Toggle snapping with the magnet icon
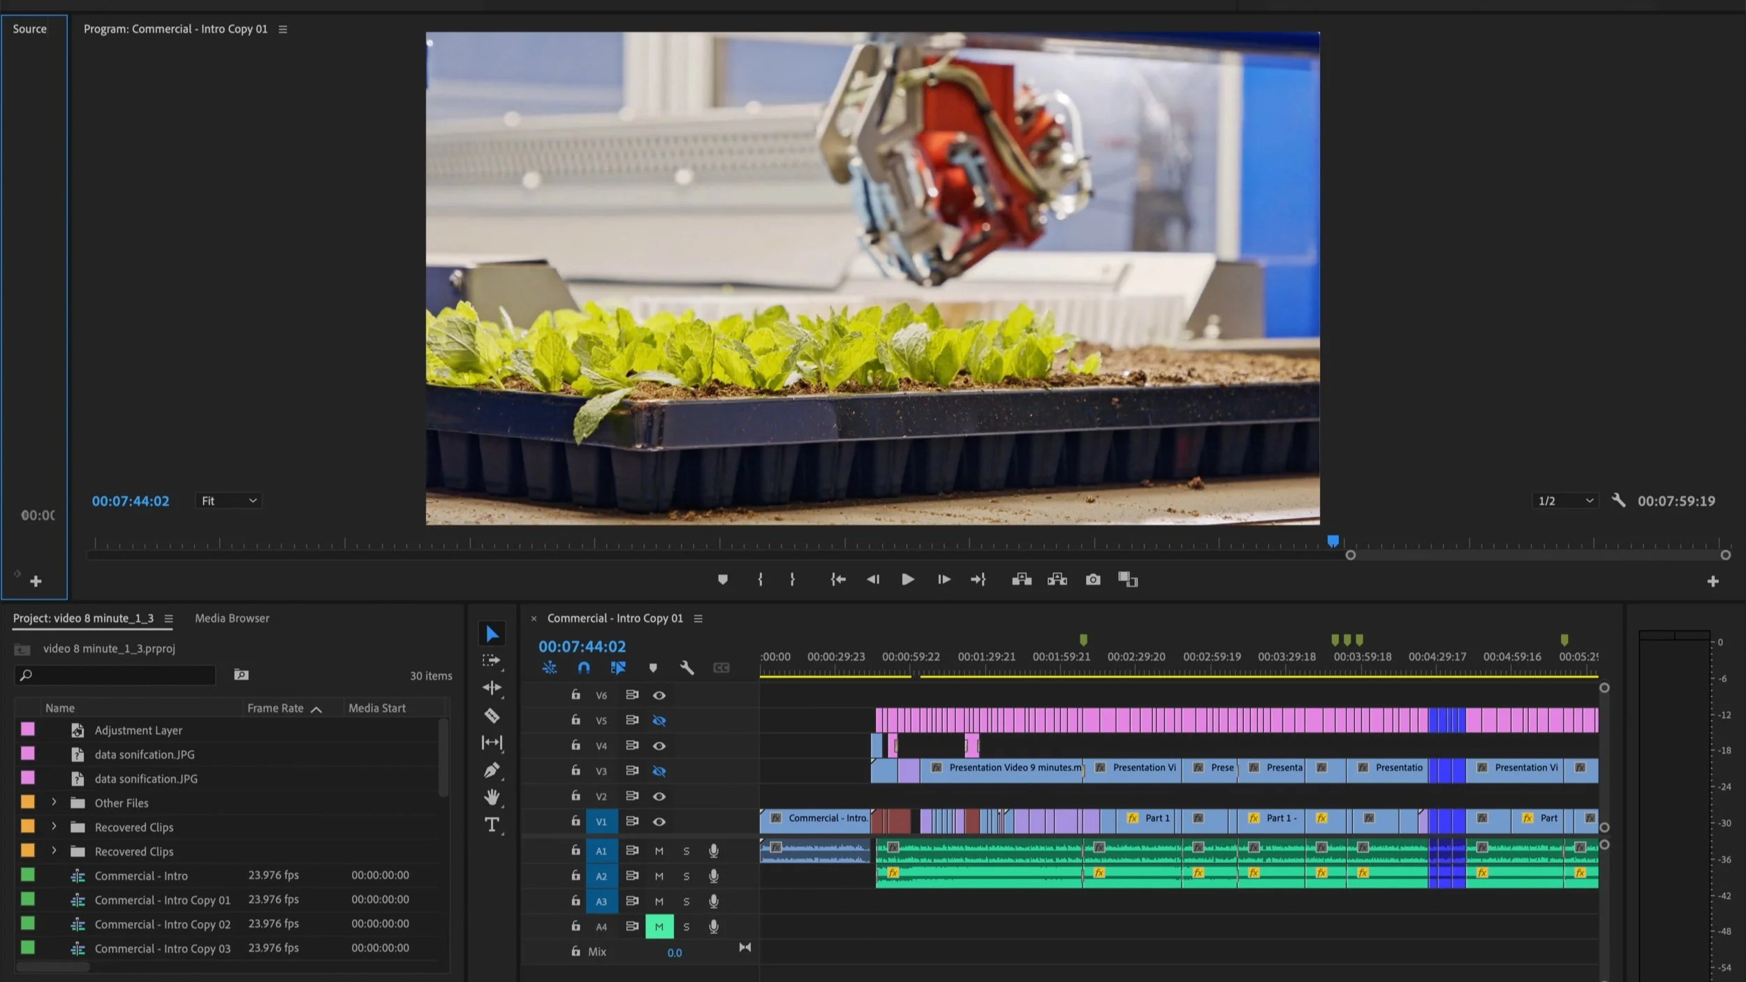Image resolution: width=1746 pixels, height=982 pixels. tap(583, 668)
